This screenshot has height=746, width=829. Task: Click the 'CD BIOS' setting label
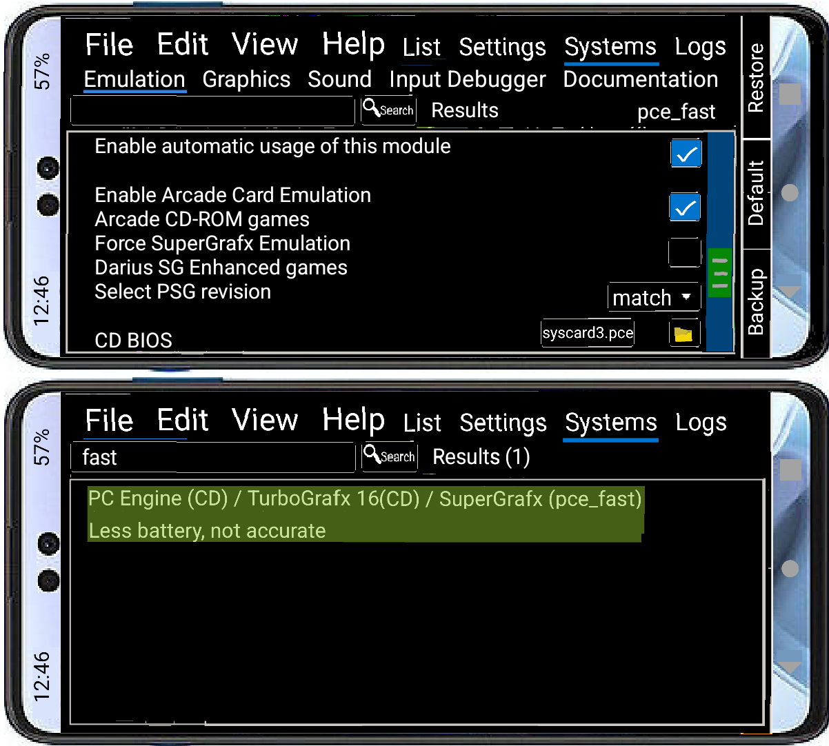[133, 341]
